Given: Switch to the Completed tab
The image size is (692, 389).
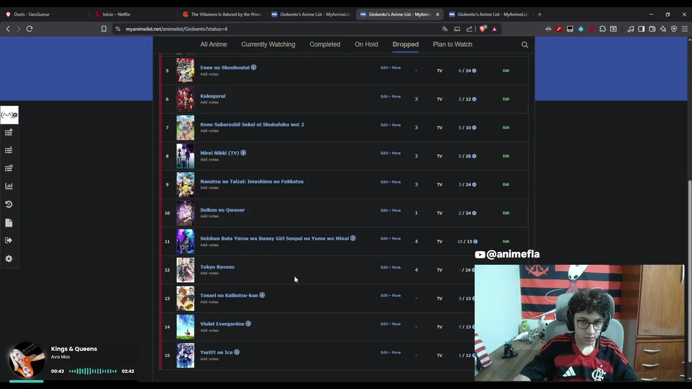Looking at the screenshot, I should tap(325, 44).
